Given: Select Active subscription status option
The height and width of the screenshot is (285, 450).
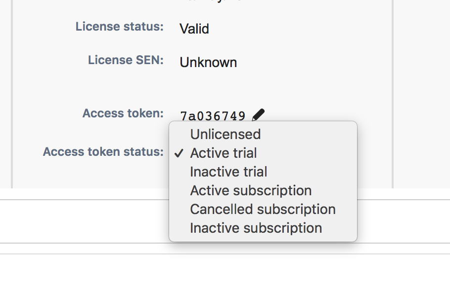Looking at the screenshot, I should point(251,190).
